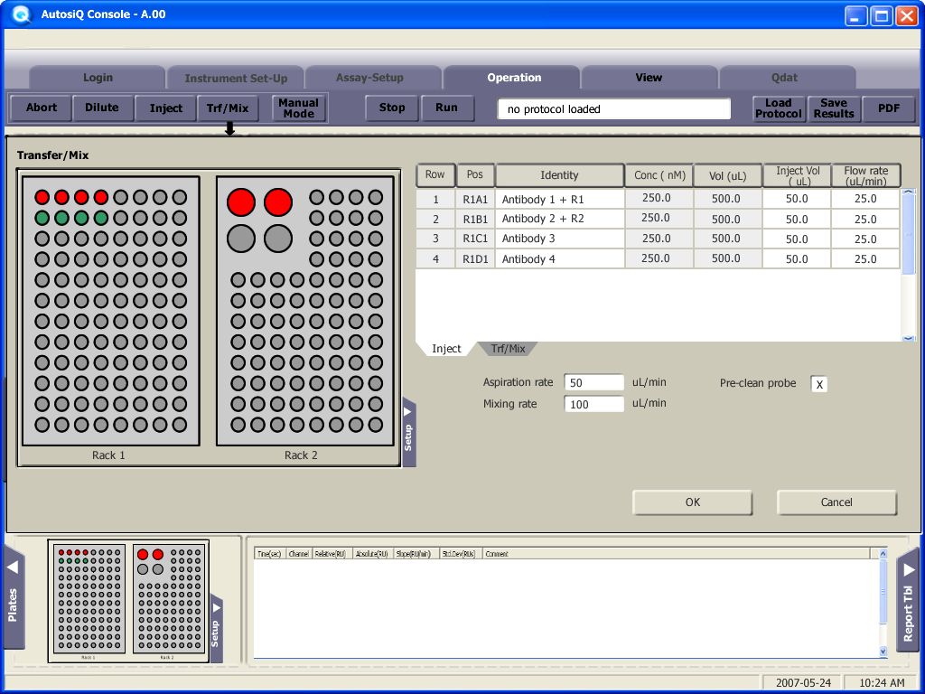Viewport: 925px width, 694px height.
Task: Switch to the Trf/Mix sub-tab below the table
Action: point(508,349)
